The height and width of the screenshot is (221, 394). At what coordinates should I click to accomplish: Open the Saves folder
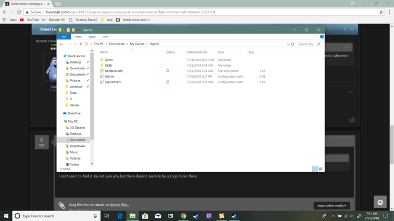point(109,60)
